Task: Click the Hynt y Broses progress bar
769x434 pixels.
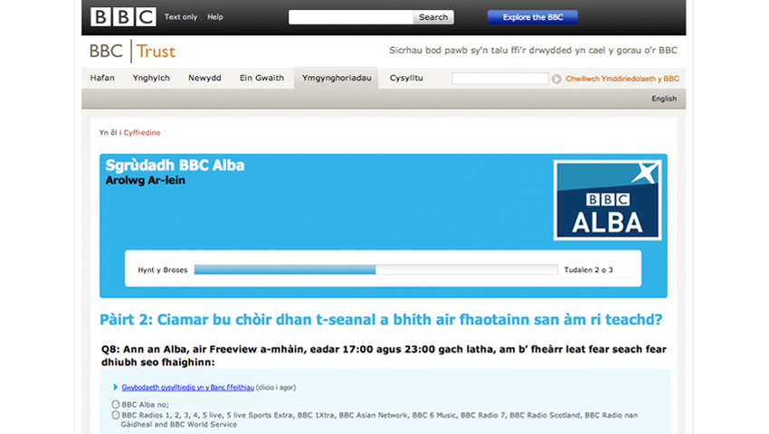Action: (375, 269)
